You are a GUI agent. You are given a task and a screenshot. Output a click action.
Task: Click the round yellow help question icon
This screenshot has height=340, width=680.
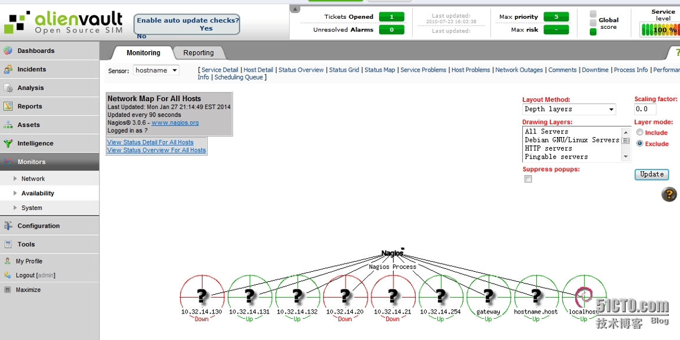[x=669, y=194]
